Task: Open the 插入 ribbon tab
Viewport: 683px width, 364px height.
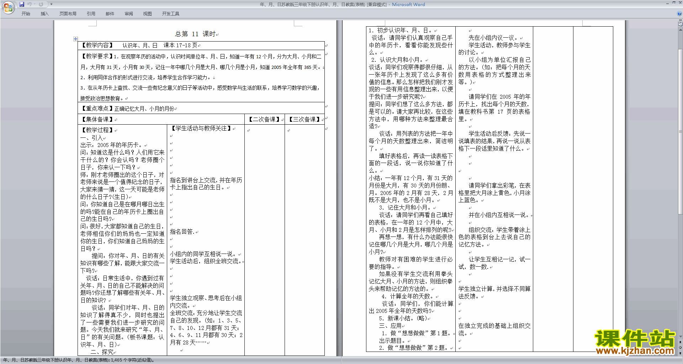Action: pos(44,14)
